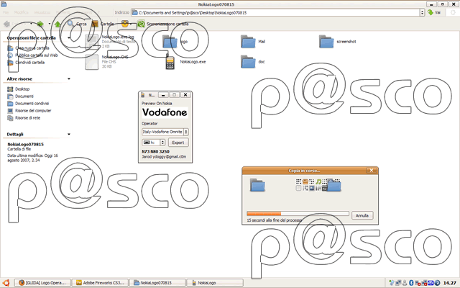Image resolution: width=460 pixels, height=288 pixels.
Task: Click Sincronizzazione cartella sync icon
Action: [x=141, y=24]
